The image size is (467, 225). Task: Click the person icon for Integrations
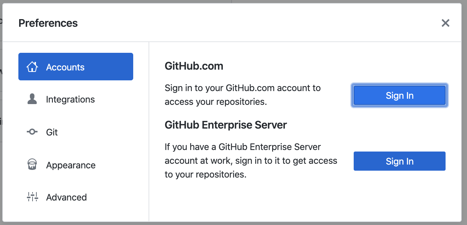point(32,99)
